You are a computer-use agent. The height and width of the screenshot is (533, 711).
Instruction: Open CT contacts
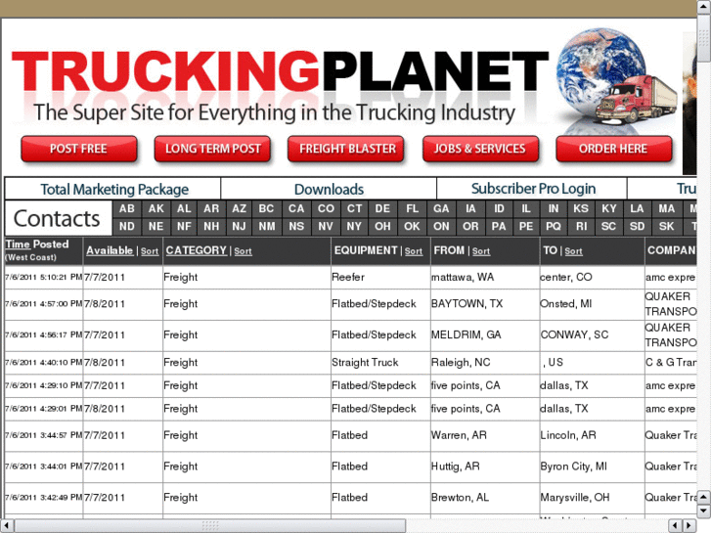[354, 208]
